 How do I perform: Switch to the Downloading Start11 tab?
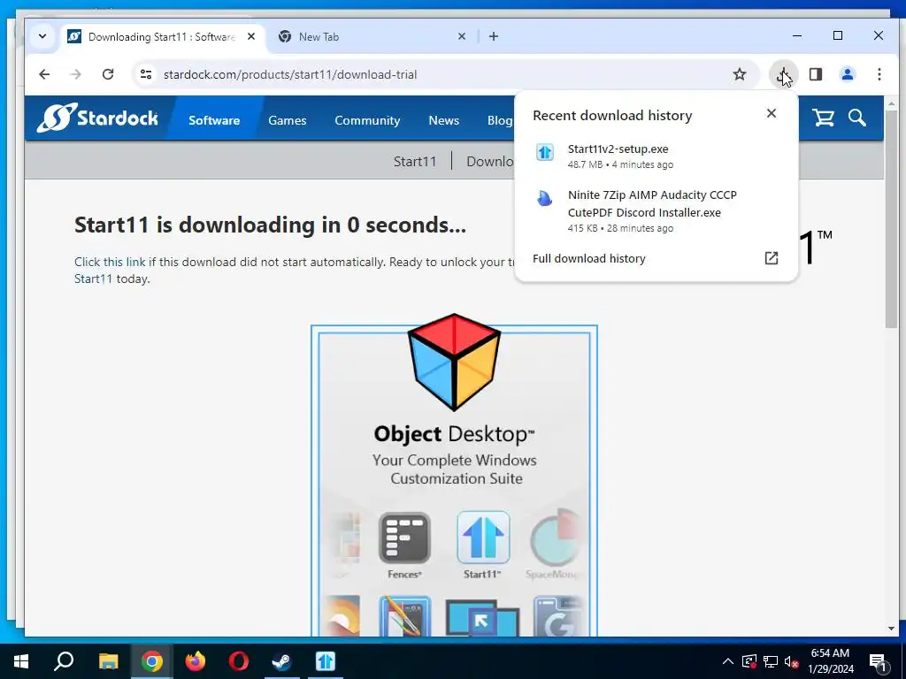[x=163, y=36]
